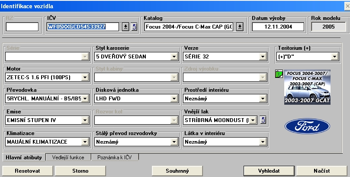Click the download arrow button beside the IČV field
Viewport: 350px width, 177px height.
(x=125, y=27)
